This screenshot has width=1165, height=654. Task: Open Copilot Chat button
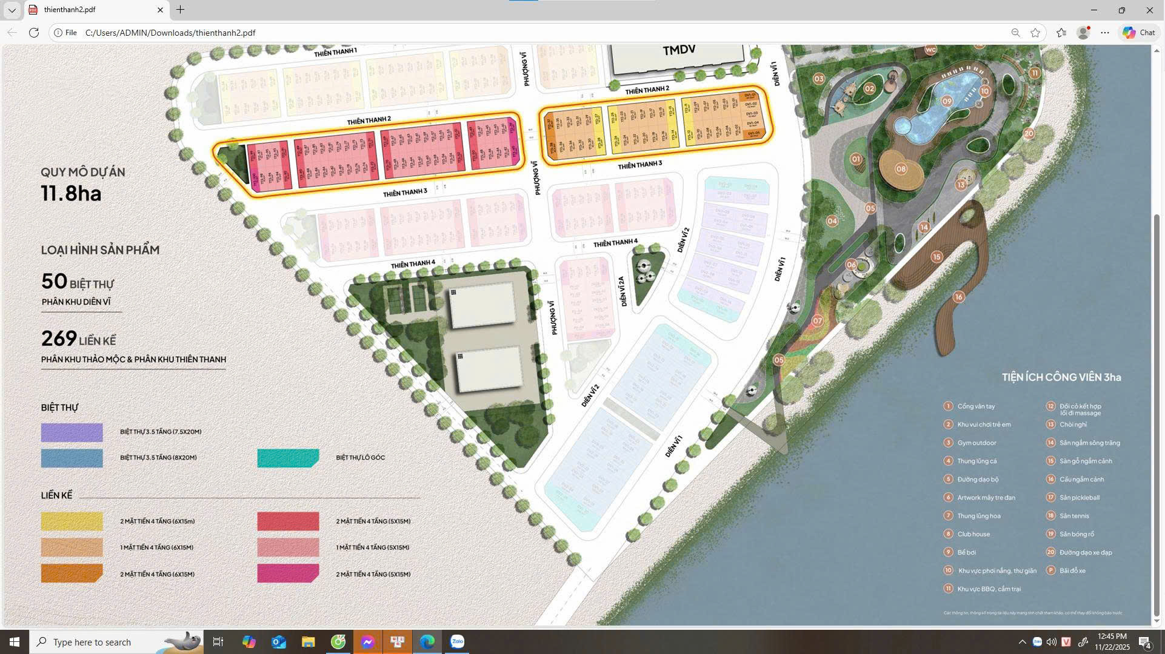(x=1138, y=33)
